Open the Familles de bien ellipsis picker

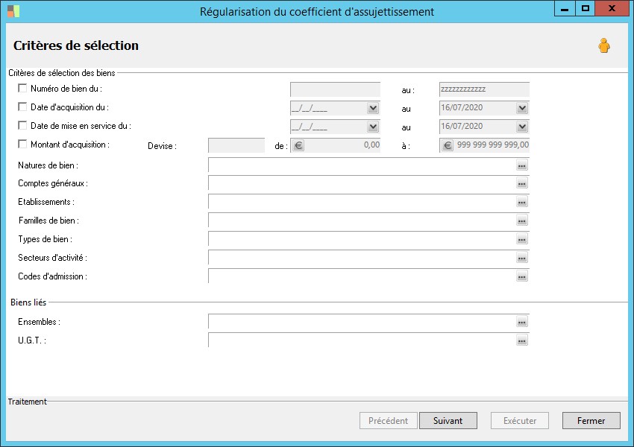click(x=522, y=221)
